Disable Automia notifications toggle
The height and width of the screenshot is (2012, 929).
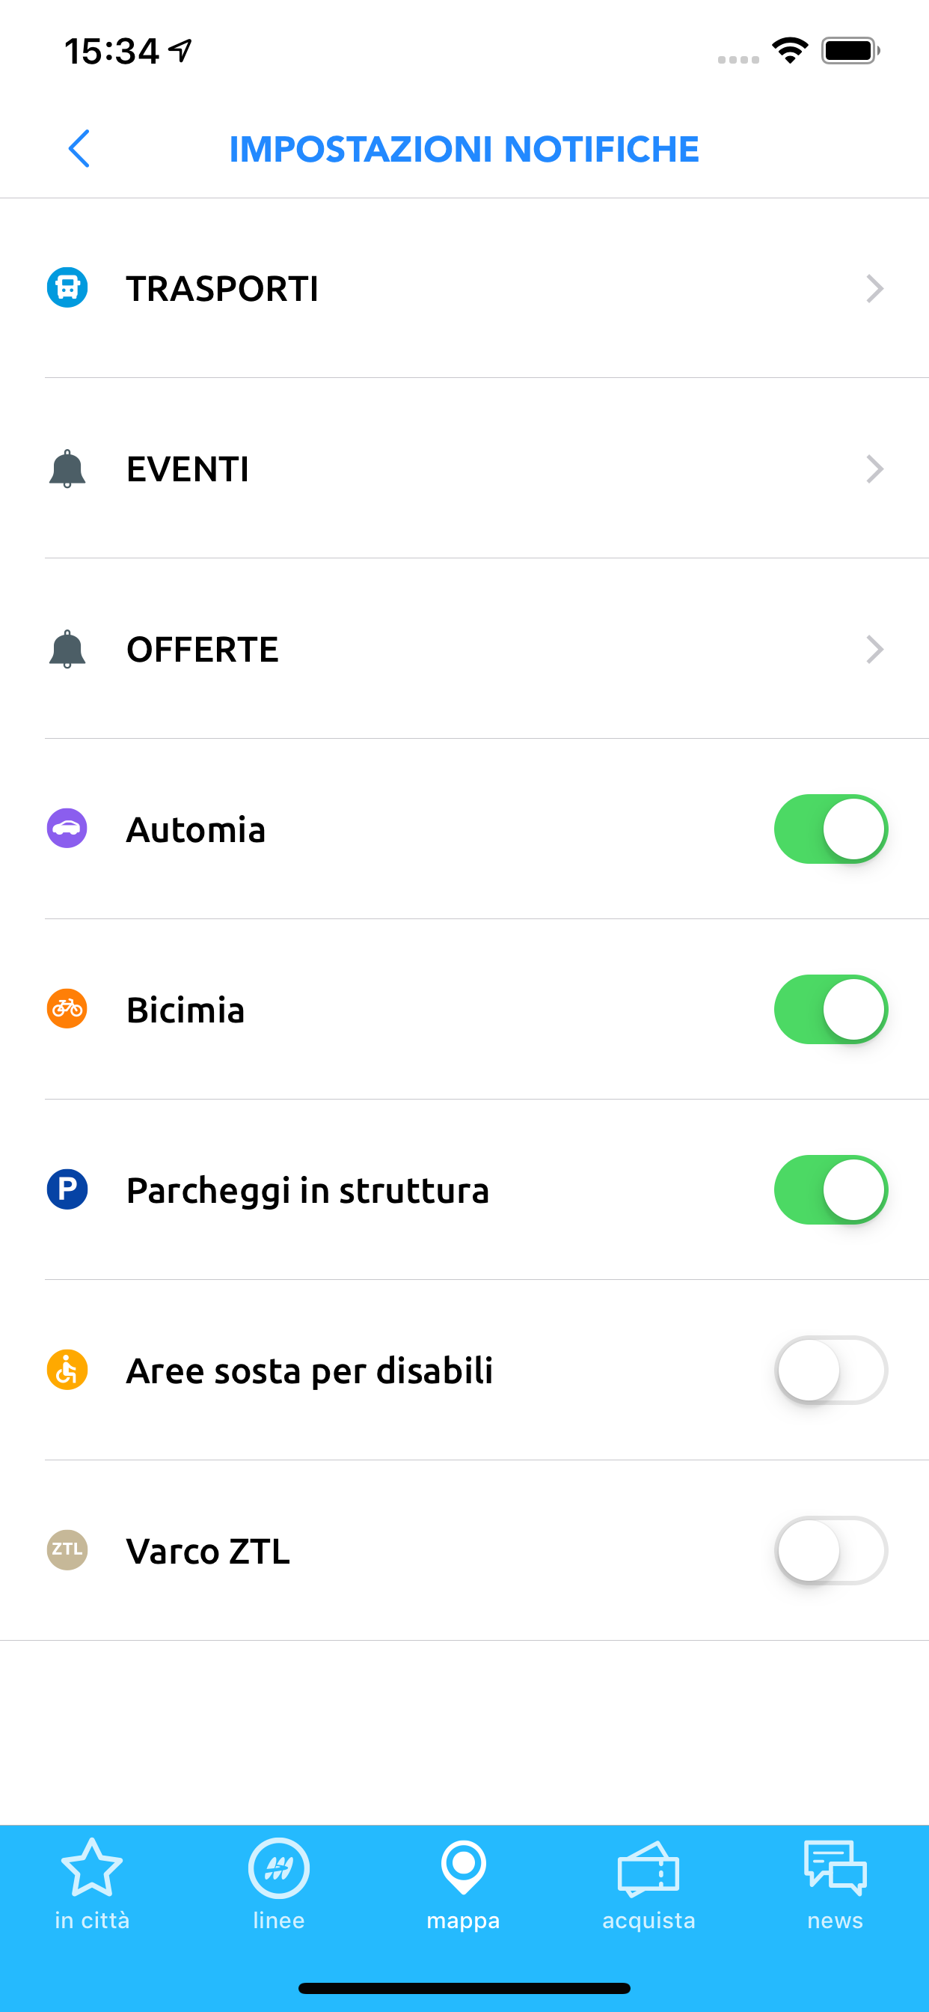pyautogui.click(x=830, y=829)
